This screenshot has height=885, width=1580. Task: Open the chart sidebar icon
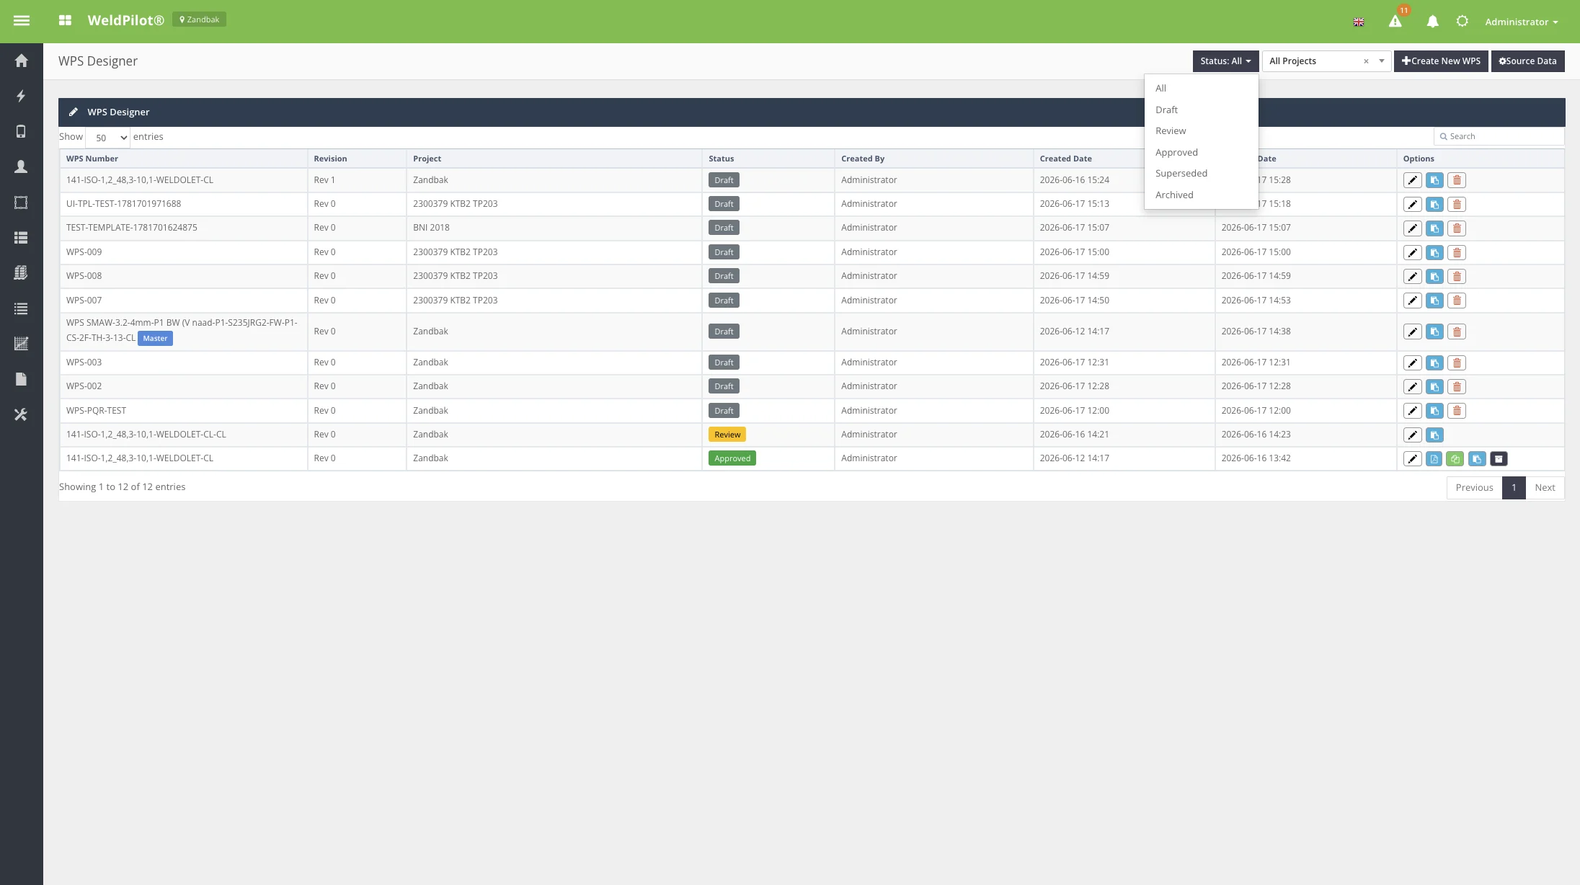[21, 344]
